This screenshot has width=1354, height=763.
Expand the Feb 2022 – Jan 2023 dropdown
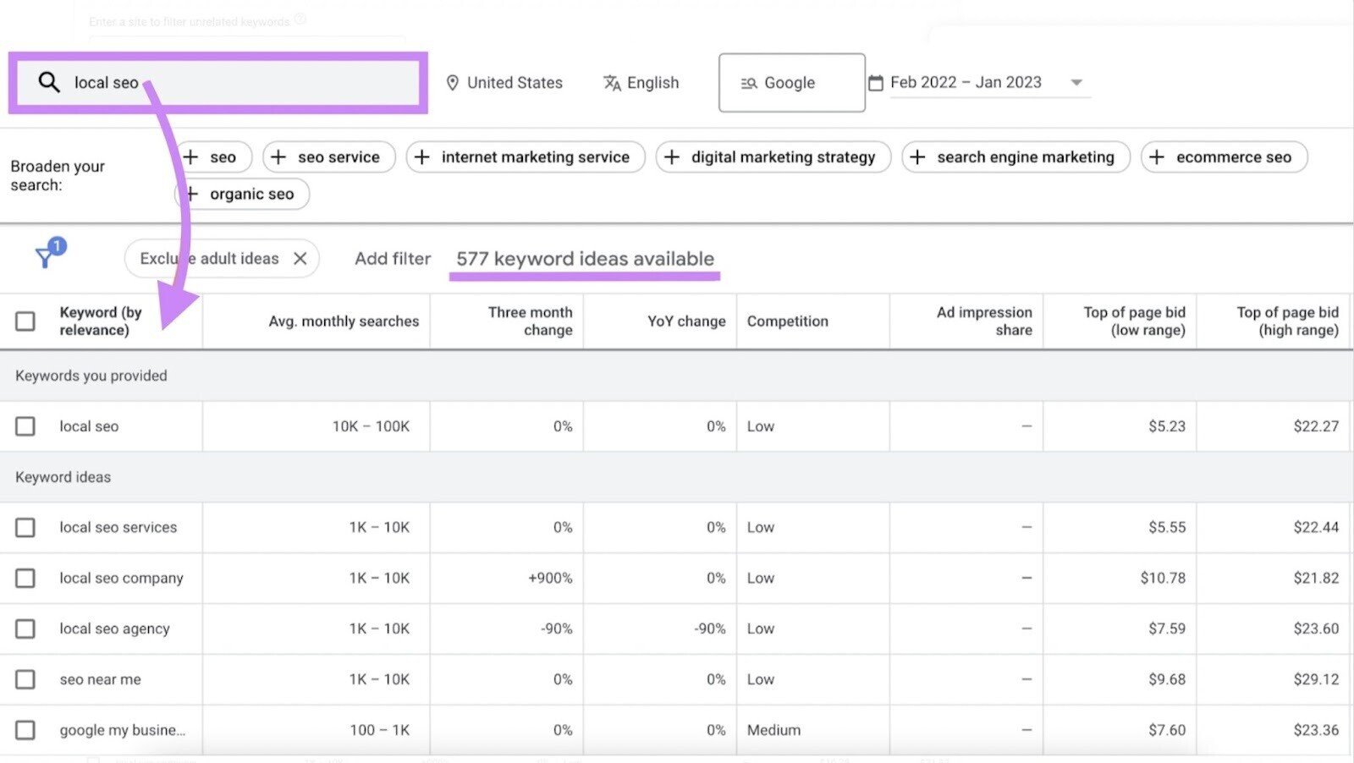point(1075,82)
